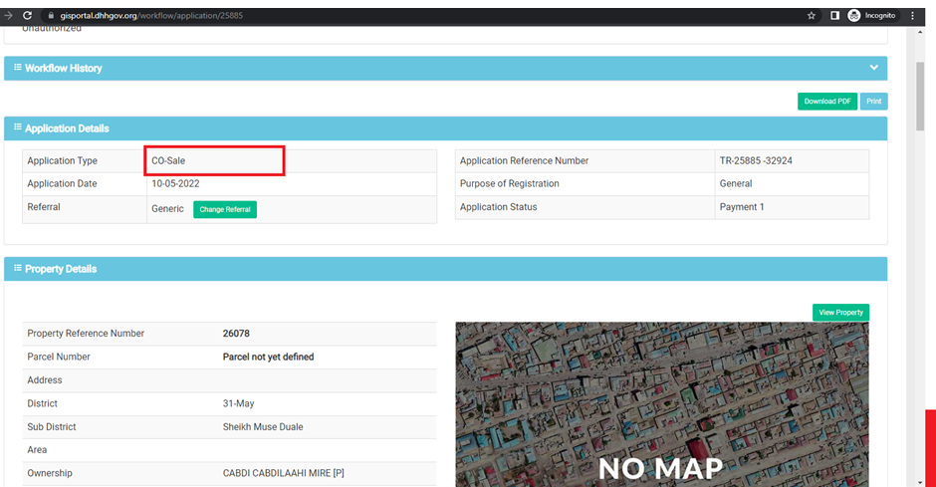The height and width of the screenshot is (487, 936).
Task: Reload the page with the refresh icon
Action: click(x=28, y=16)
